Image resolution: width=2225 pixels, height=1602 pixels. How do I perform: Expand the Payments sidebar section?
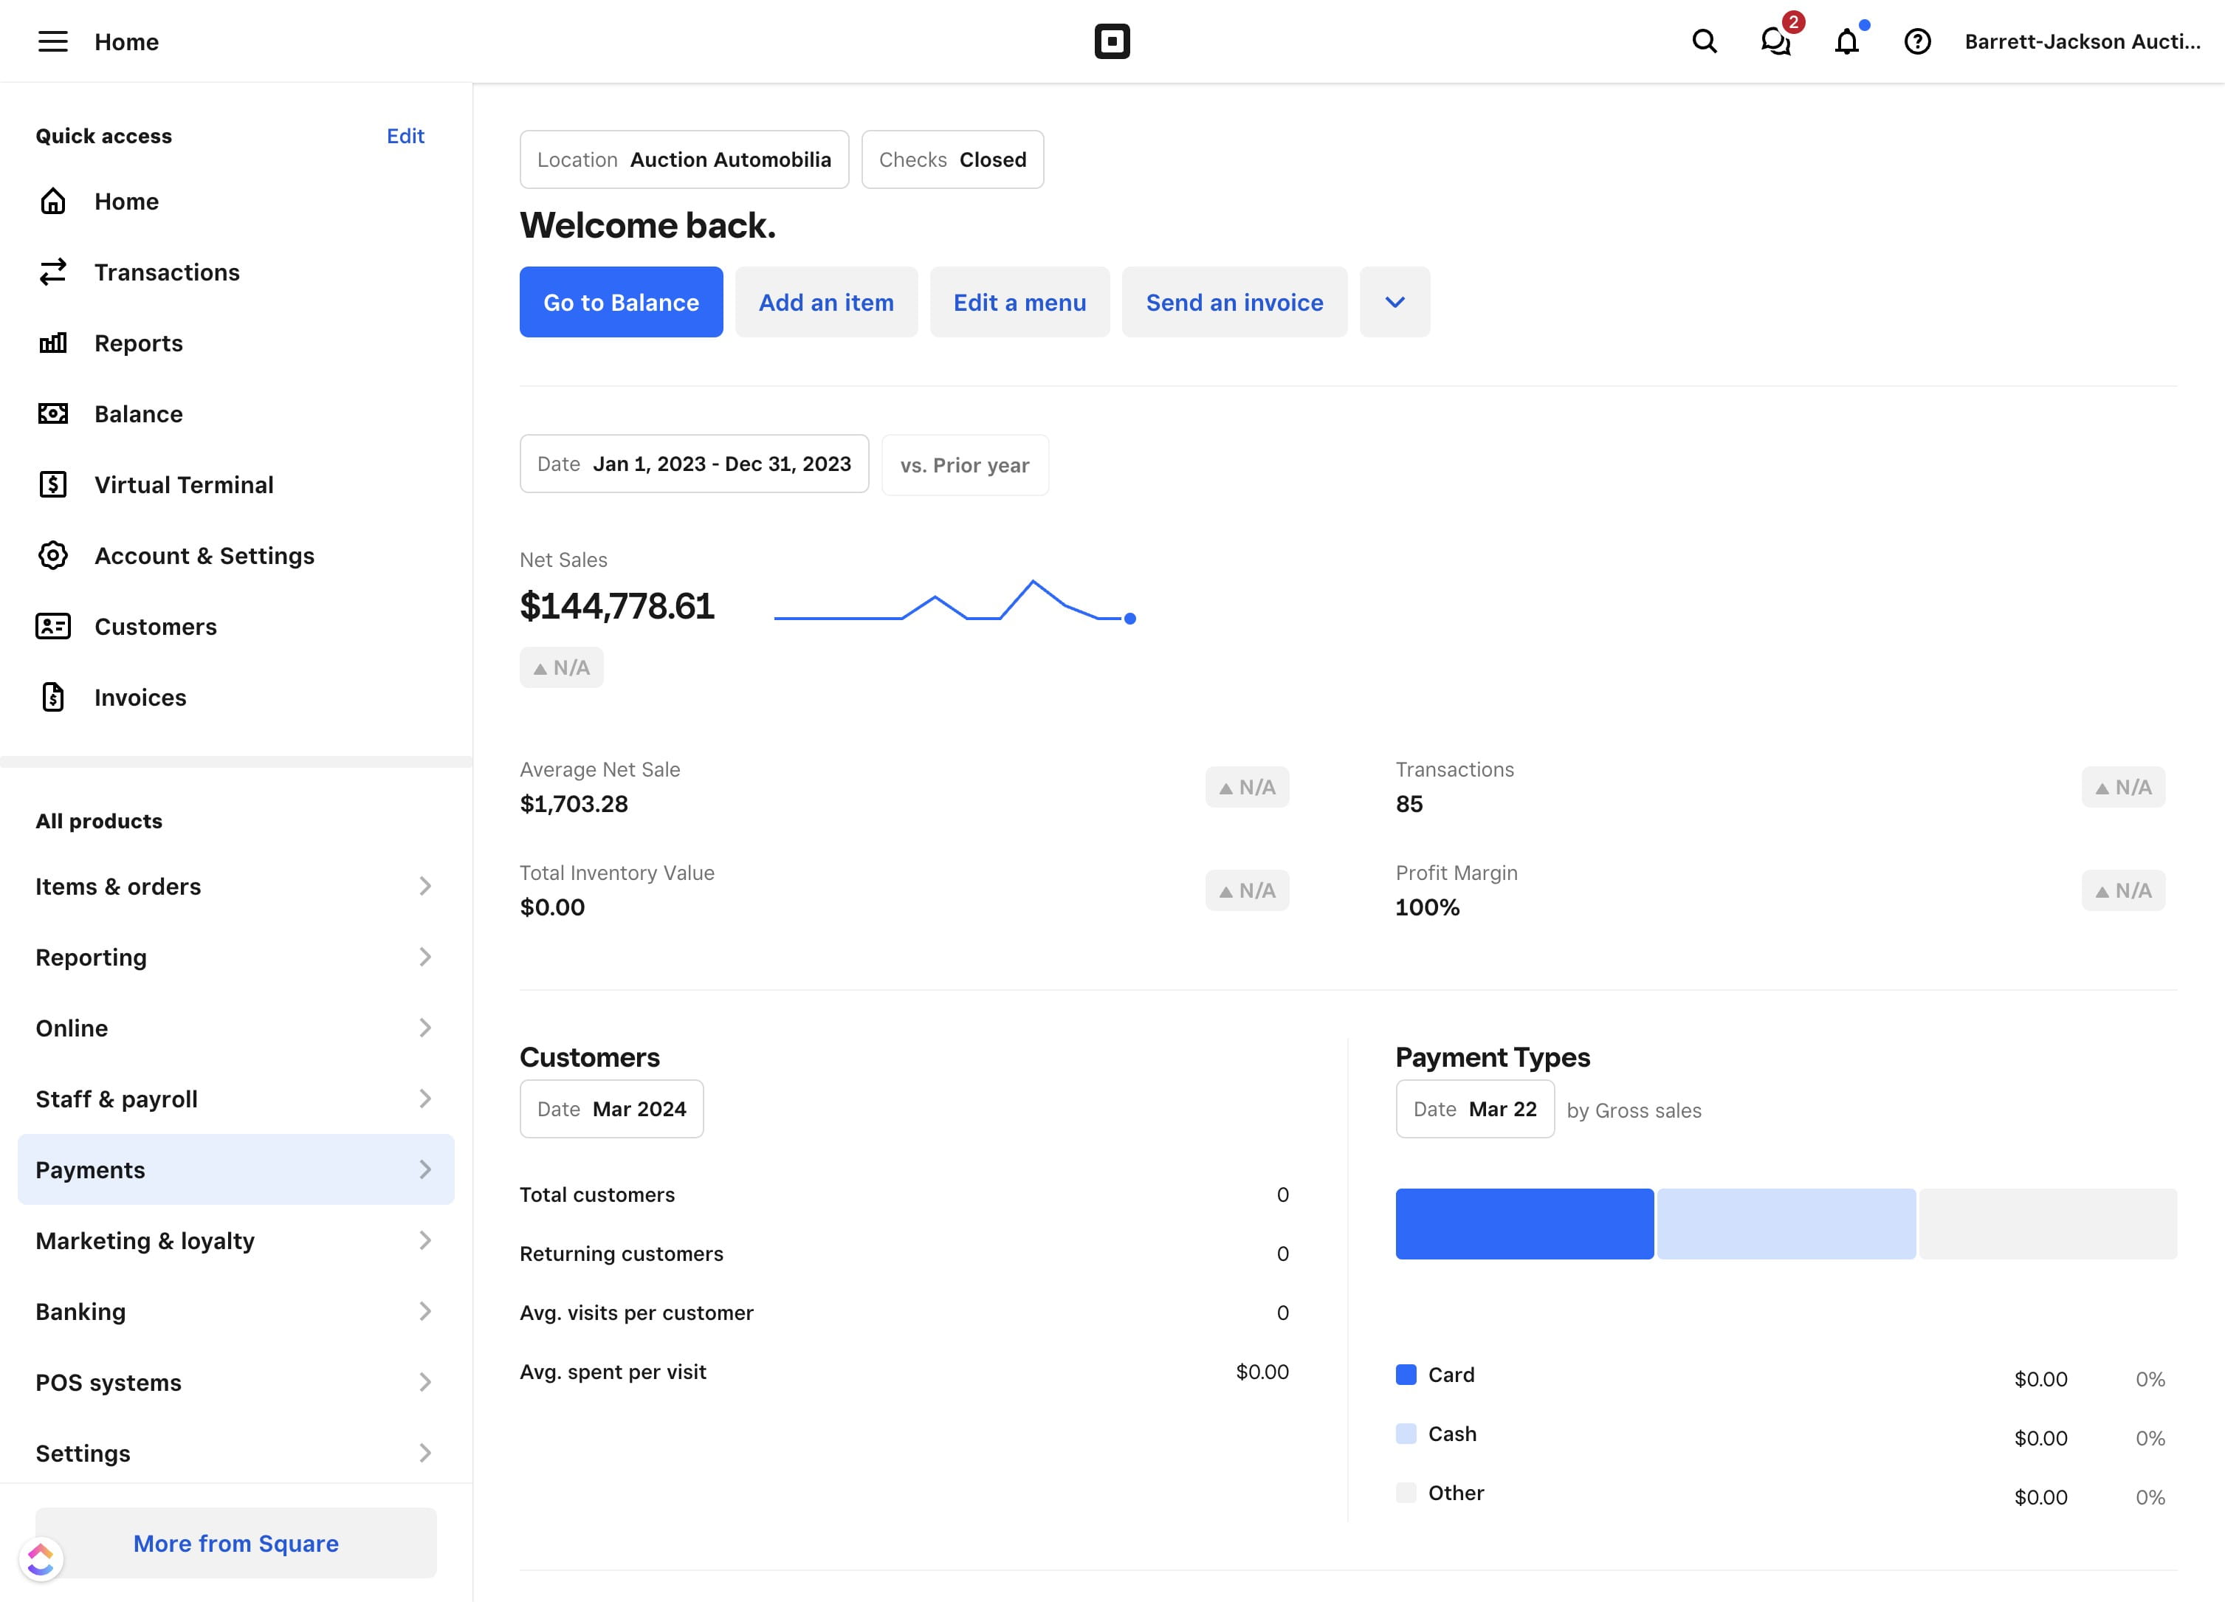coord(235,1169)
